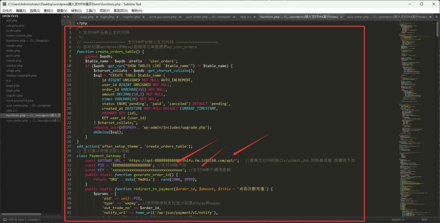Image resolution: width=440 pixels, height=223 pixels.
Task: Click line number 29 in gutter
Action: click(x=69, y=155)
